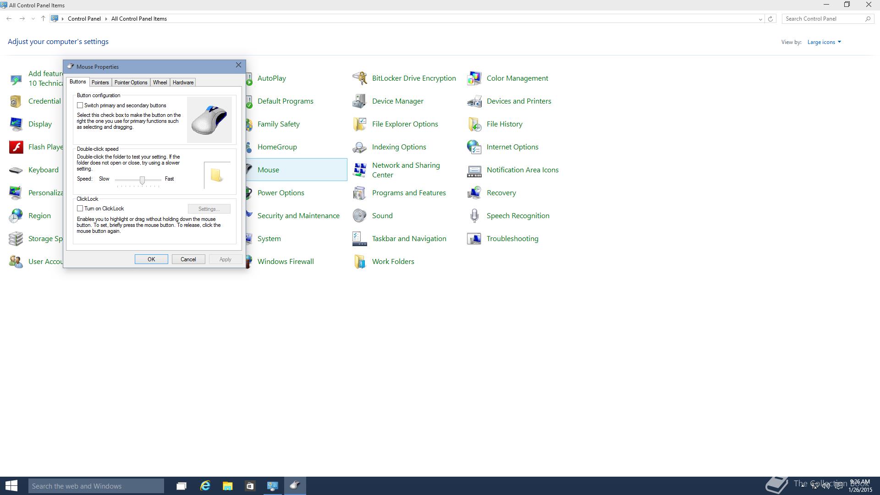Open the File Explorer Options icon
The height and width of the screenshot is (495, 880).
pyautogui.click(x=360, y=124)
